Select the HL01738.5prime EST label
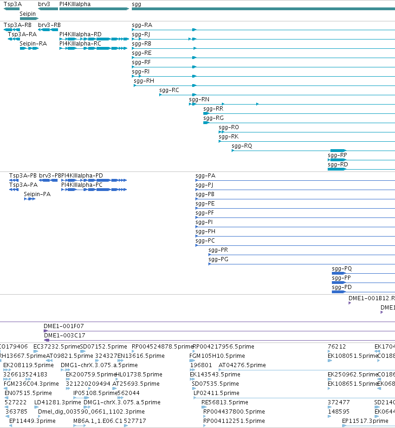395x428 pixels. pyautogui.click(x=139, y=374)
